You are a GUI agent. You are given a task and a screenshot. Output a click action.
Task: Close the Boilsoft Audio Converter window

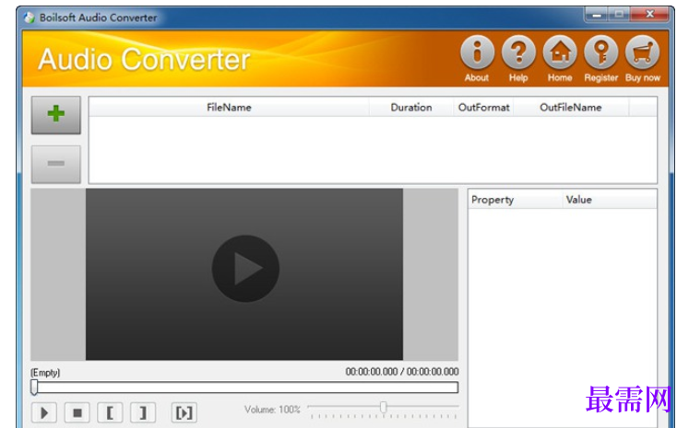[650, 15]
